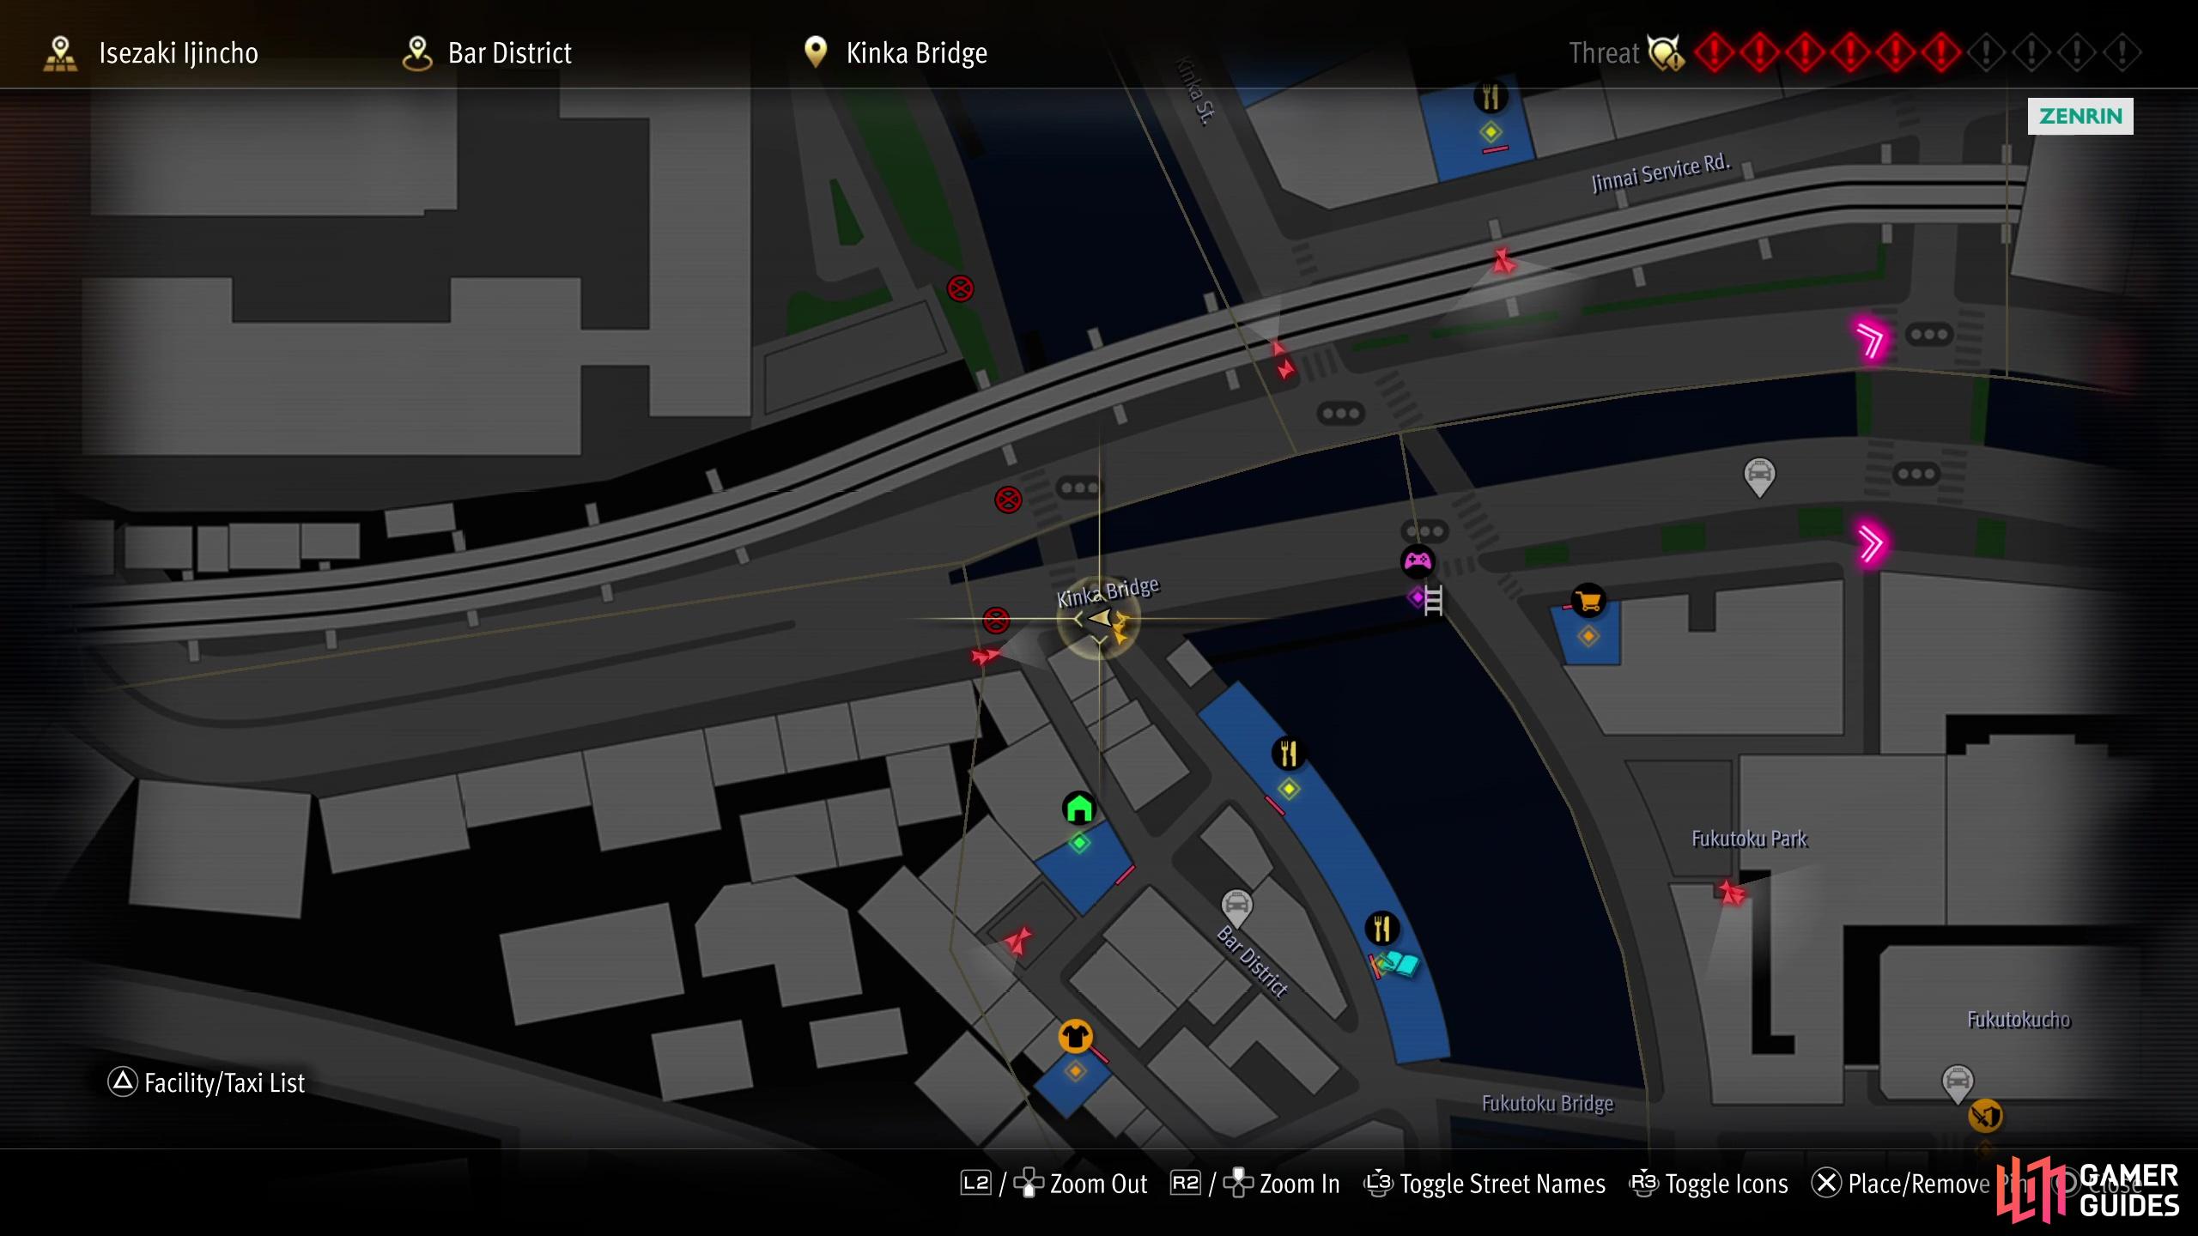Select the ladder icon near the arcade
Screen dimensions: 2198x1236
[x=1433, y=600]
